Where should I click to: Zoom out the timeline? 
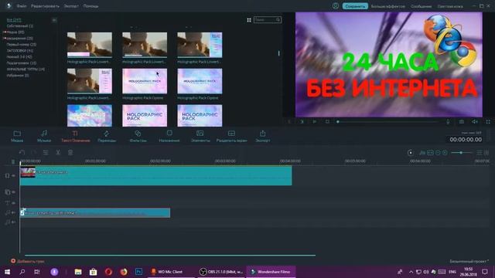(438, 153)
